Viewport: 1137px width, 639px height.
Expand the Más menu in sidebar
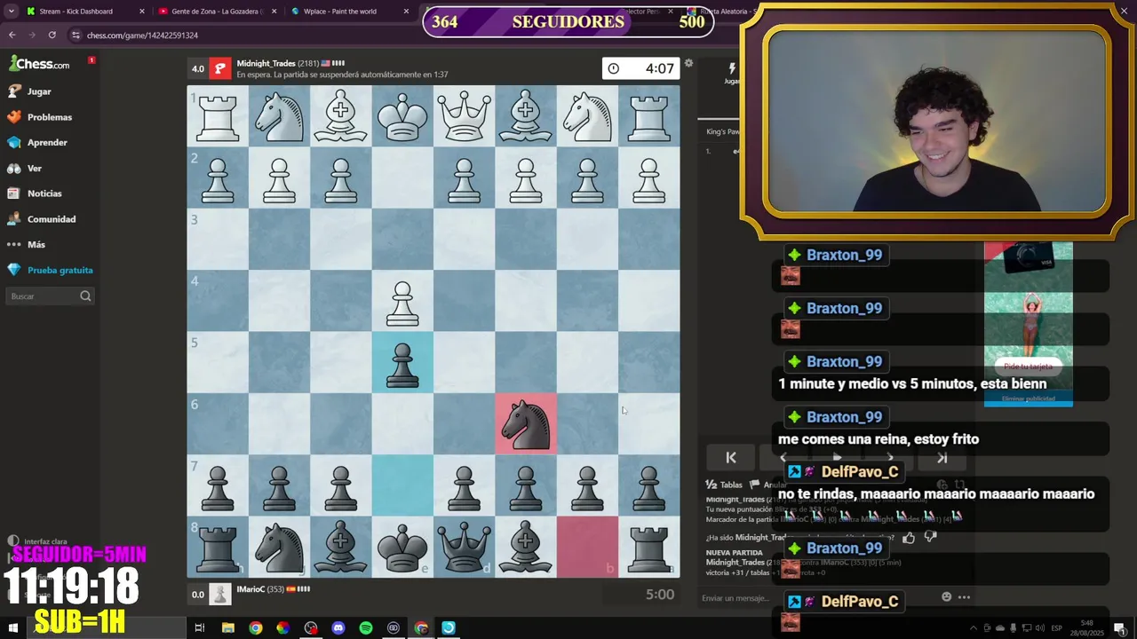click(x=27, y=244)
